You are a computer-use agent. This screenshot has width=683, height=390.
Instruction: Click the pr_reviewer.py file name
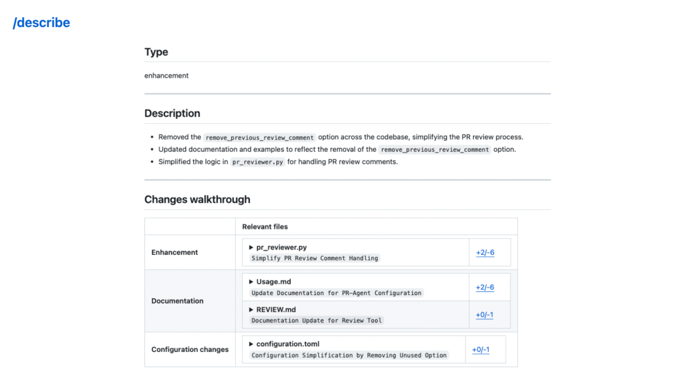tap(281, 247)
